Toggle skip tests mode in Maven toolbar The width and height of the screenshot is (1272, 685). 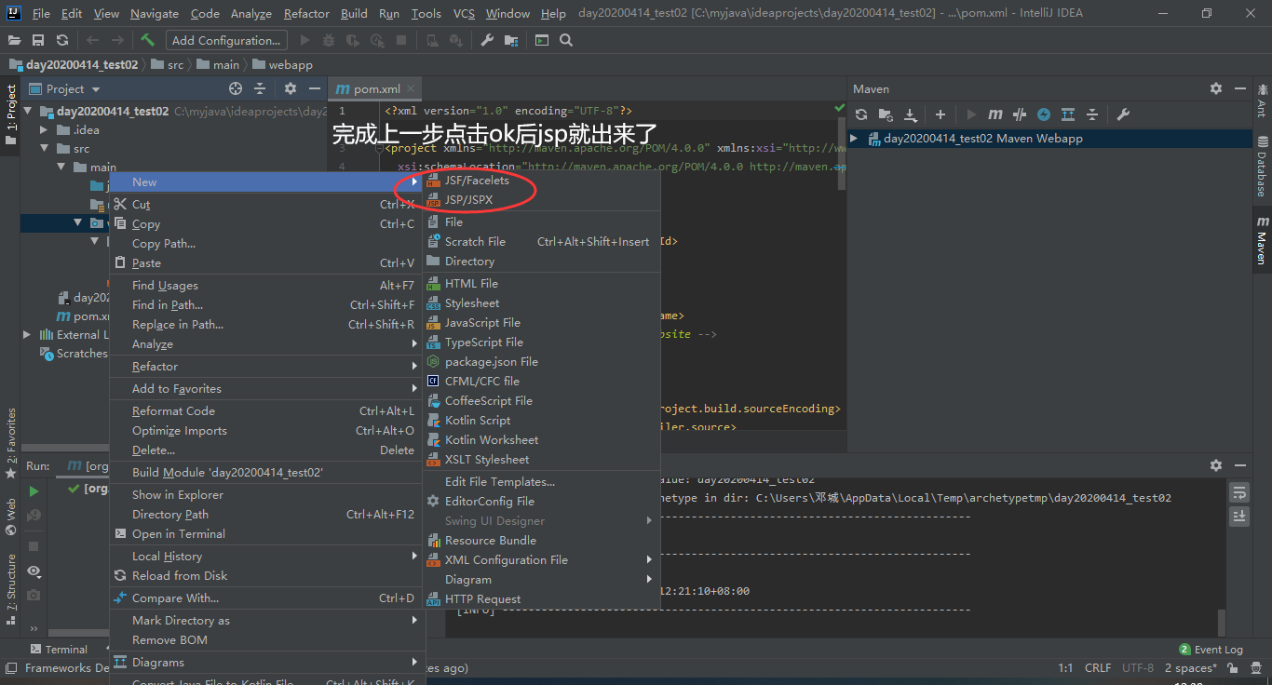tap(1019, 114)
